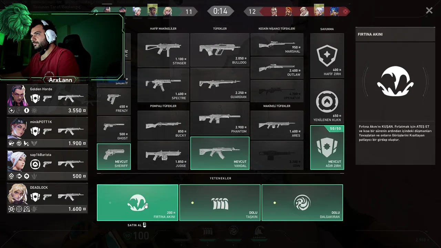The width and height of the screenshot is (441, 248).
Task: Click the Satın Al buy prompt
Action: 137,225
